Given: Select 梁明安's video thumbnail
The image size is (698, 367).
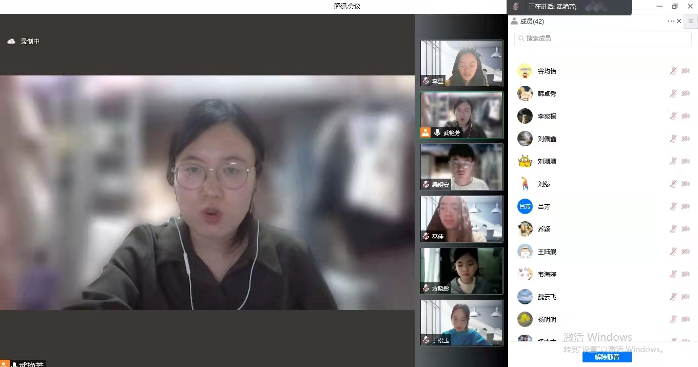Looking at the screenshot, I should [x=461, y=167].
